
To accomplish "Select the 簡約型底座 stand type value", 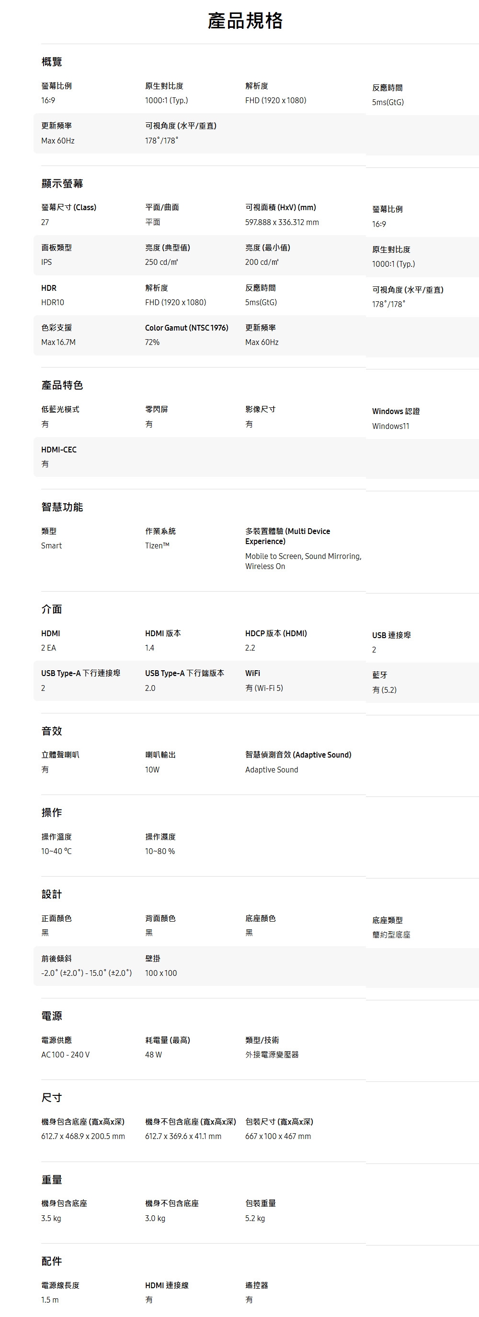I will point(391,935).
